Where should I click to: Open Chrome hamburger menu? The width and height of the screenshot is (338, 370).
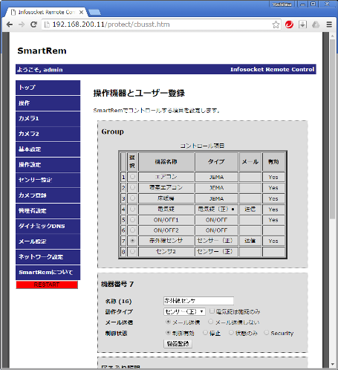[x=329, y=25]
